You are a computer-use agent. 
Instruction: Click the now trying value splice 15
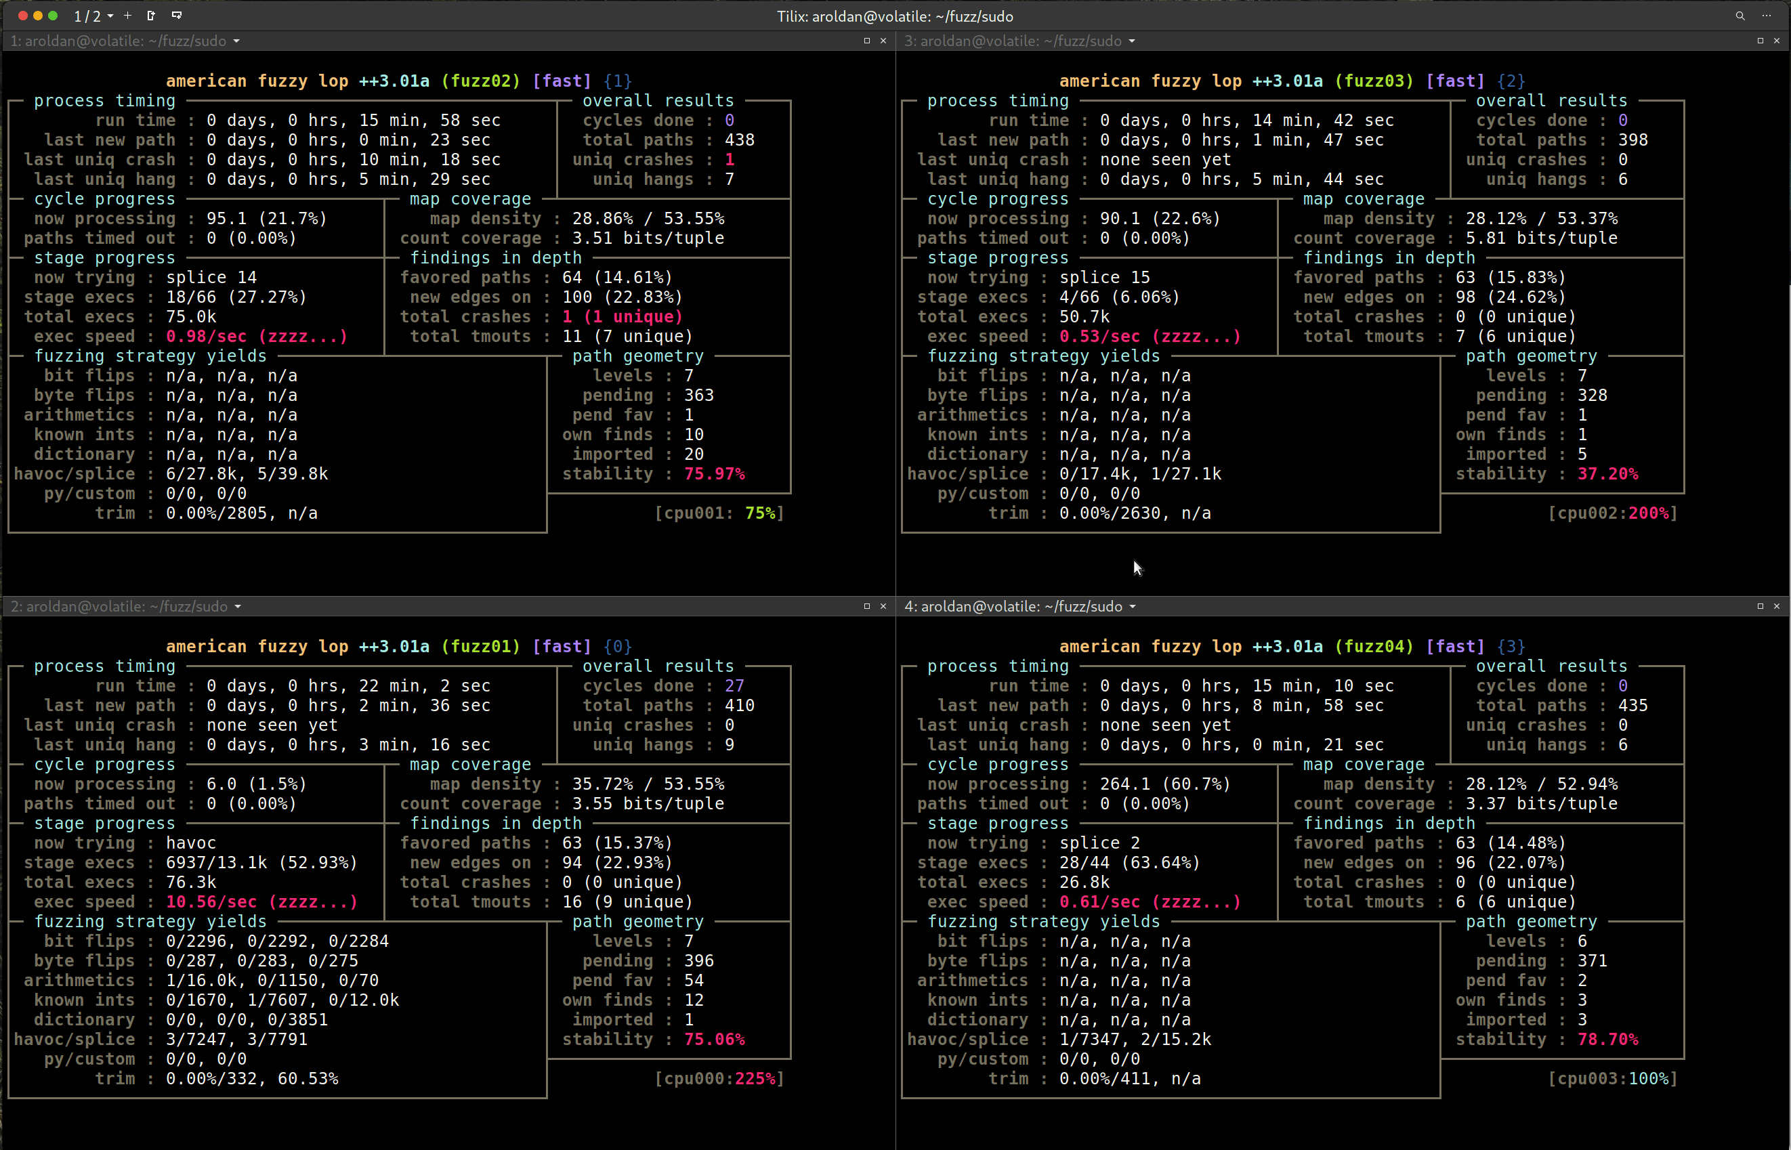click(x=1105, y=278)
